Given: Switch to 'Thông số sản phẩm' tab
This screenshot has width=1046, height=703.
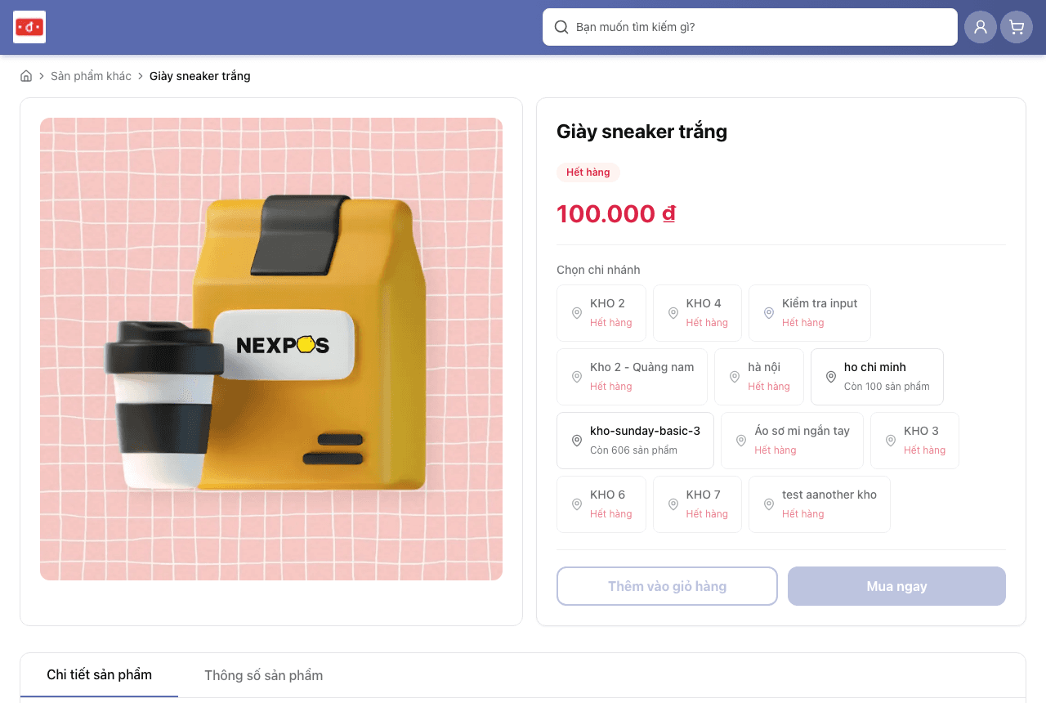Looking at the screenshot, I should click(x=263, y=675).
